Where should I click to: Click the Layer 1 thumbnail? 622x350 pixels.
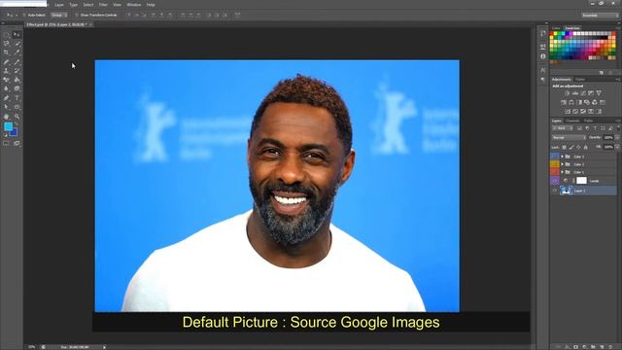pyautogui.click(x=566, y=191)
